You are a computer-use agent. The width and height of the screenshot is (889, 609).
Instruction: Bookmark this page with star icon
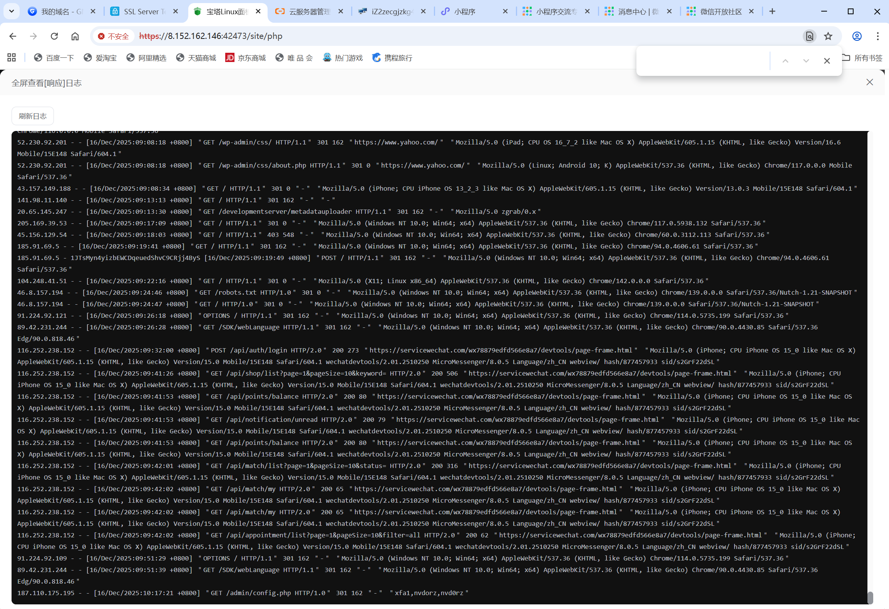coord(828,36)
